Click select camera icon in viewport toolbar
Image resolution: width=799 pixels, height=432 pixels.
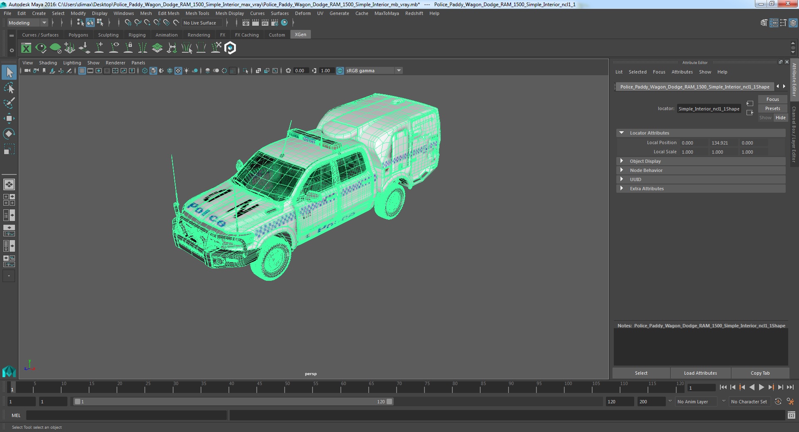coord(27,71)
